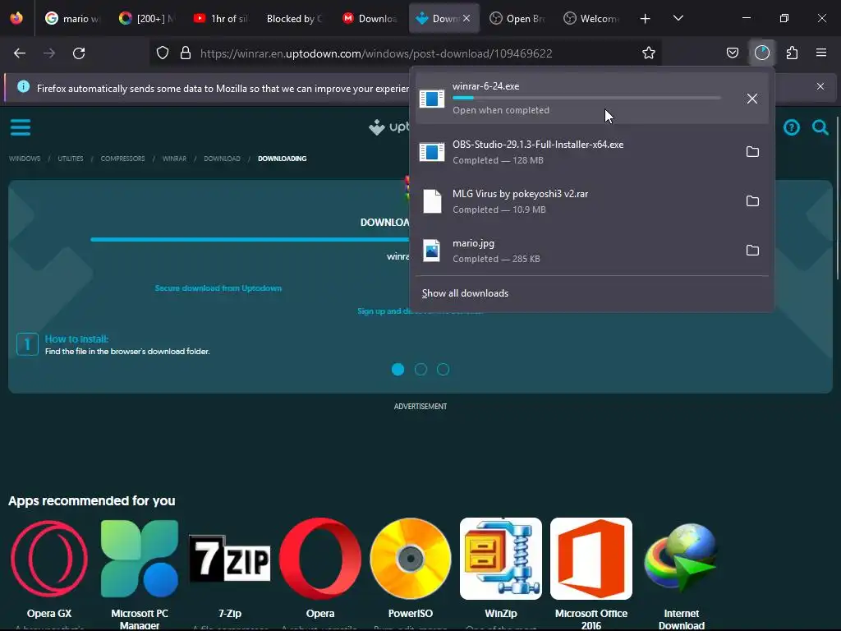Go back to the previous page

click(x=20, y=53)
